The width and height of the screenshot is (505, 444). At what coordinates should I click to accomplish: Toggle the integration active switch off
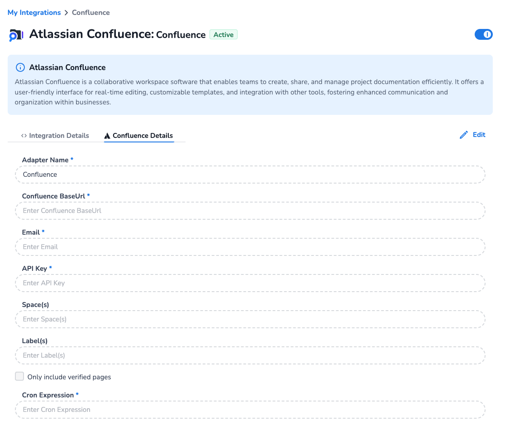[483, 34]
